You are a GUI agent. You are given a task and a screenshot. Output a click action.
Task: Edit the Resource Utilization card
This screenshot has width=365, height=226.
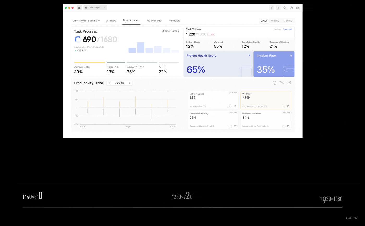283,126
